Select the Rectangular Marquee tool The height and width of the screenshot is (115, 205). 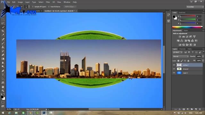[x=3, y=19]
